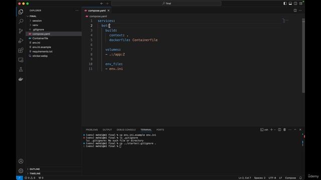The image size is (321, 180).
Task: Click the ports forwarded indicator in status bar
Action: (x=41, y=178)
